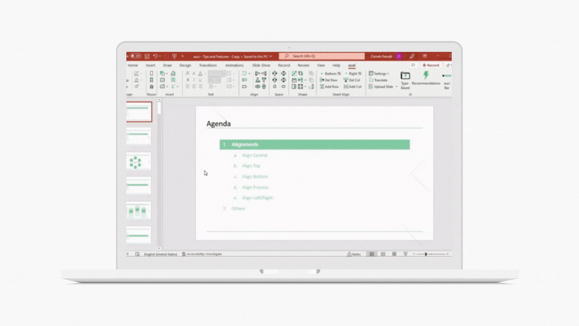Click the Undo arrow icon
Viewport: 579px width, 326px height.
point(155,56)
